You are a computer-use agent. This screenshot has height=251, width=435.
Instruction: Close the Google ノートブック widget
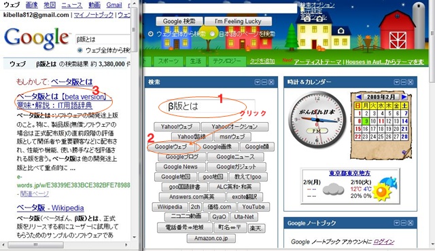pyautogui.click(x=411, y=223)
